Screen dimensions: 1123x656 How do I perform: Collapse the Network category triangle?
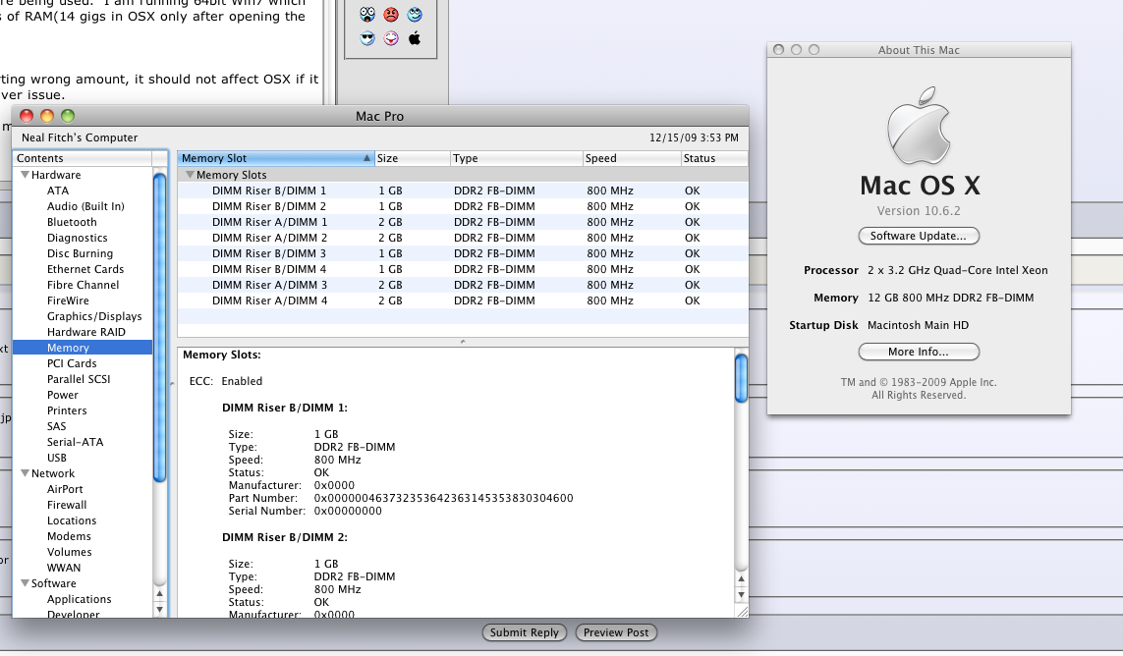pyautogui.click(x=26, y=473)
